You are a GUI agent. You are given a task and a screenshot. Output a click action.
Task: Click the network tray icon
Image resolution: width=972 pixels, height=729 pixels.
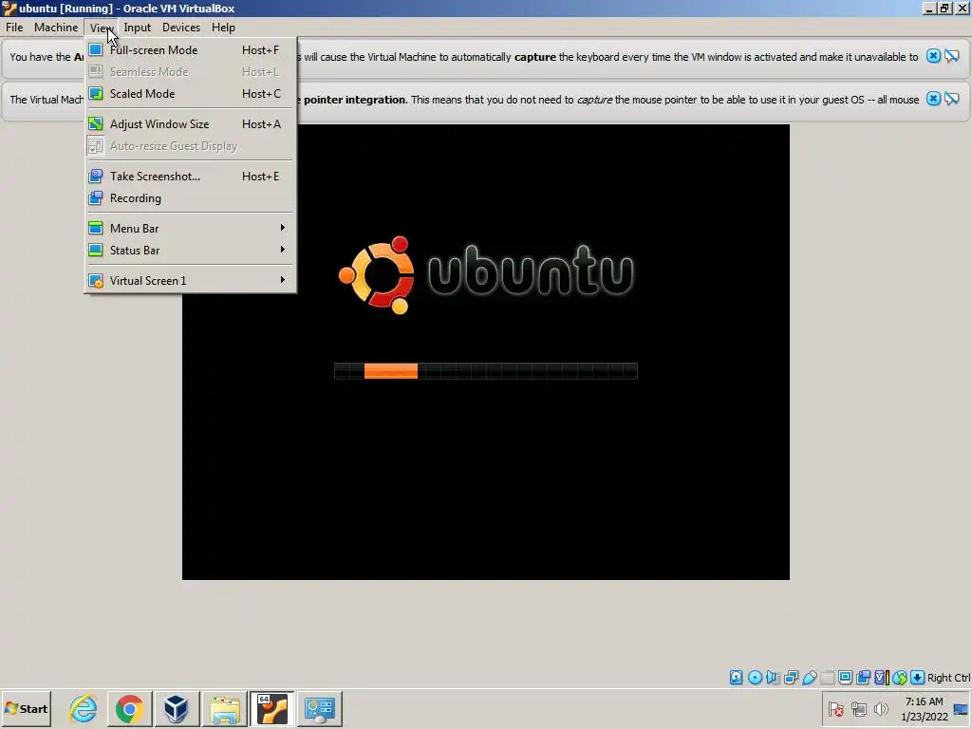coord(858,708)
